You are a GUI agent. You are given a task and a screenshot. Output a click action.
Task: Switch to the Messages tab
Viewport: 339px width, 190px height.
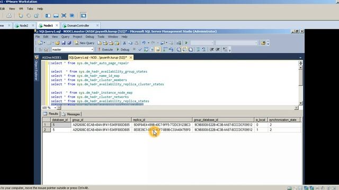71,114
